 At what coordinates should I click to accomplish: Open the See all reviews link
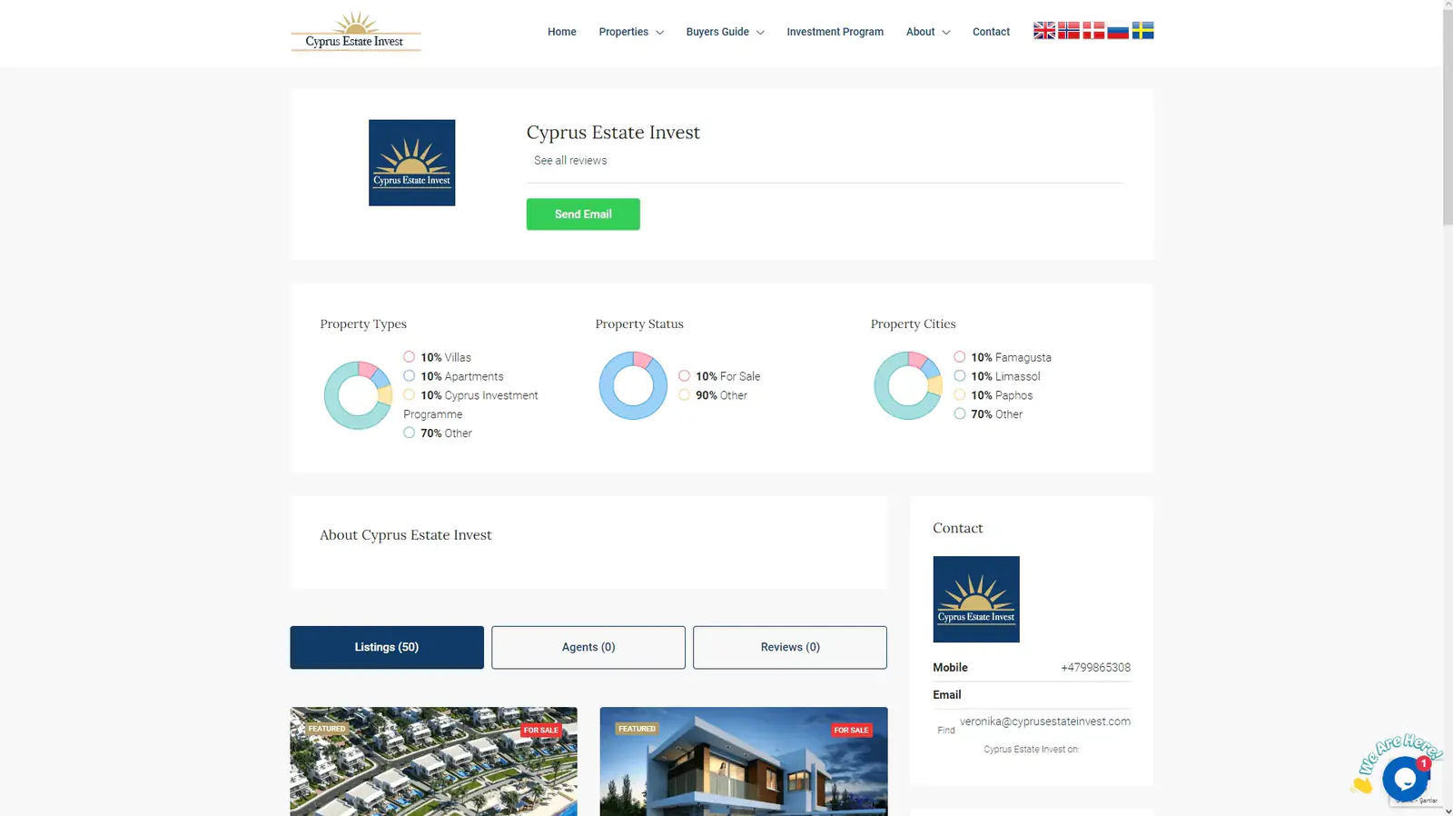(x=570, y=161)
